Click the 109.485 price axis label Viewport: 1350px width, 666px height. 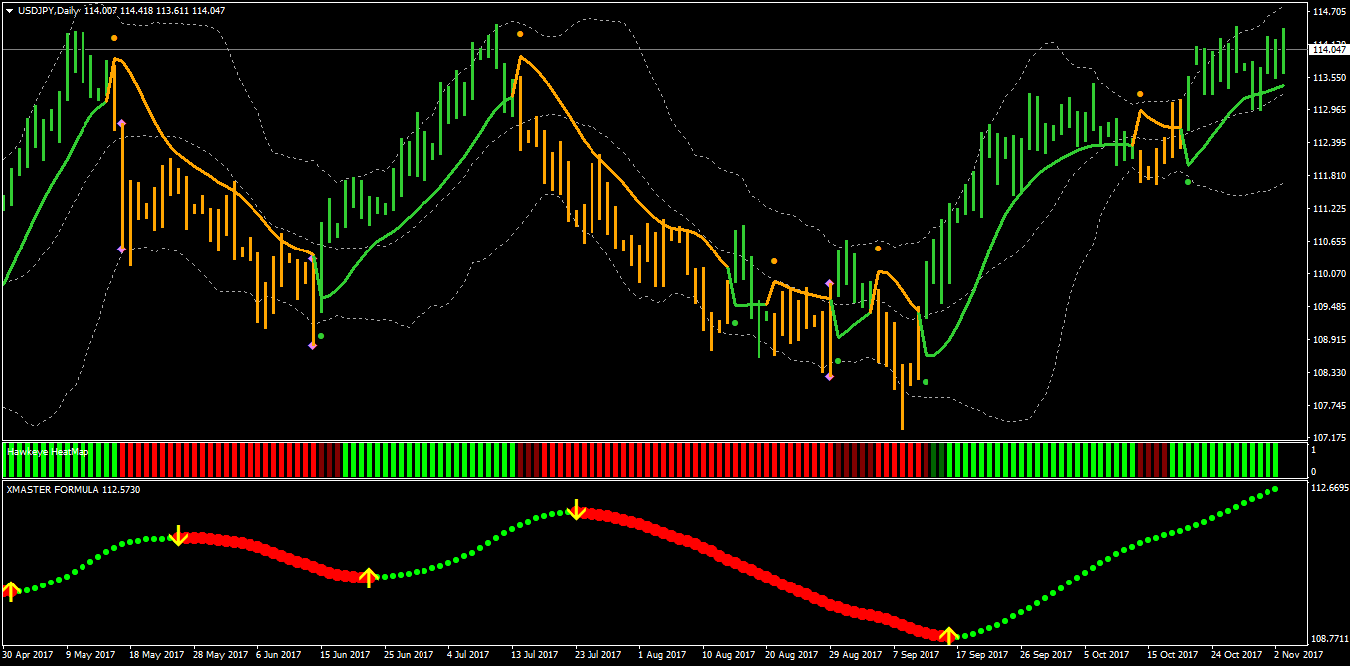coord(1328,307)
